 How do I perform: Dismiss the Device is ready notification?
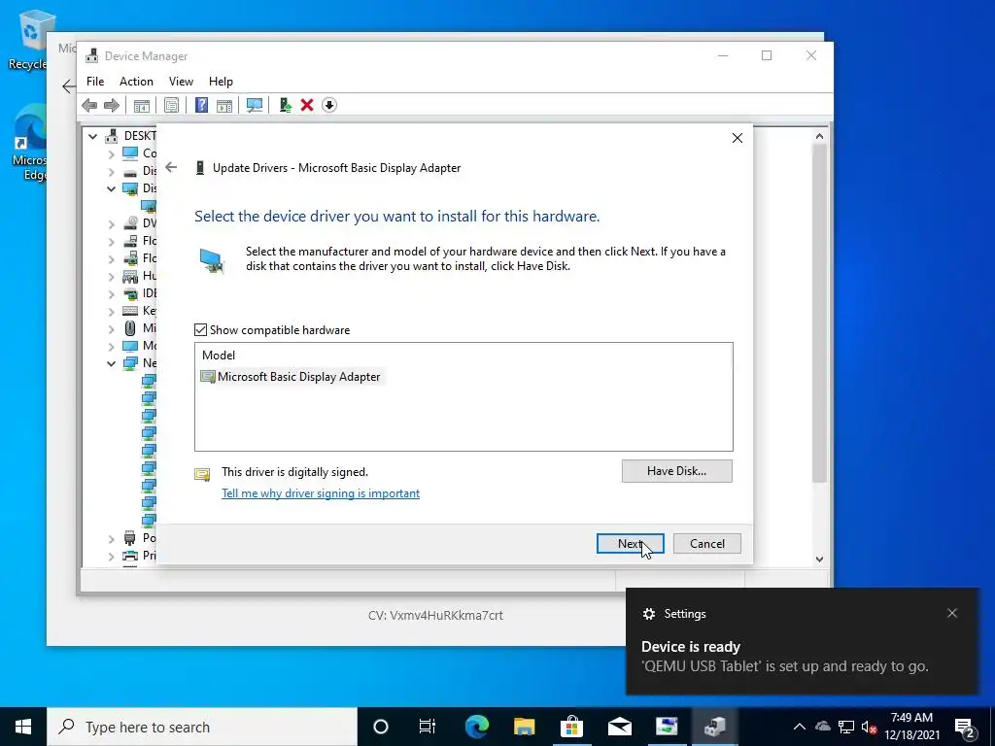[952, 613]
